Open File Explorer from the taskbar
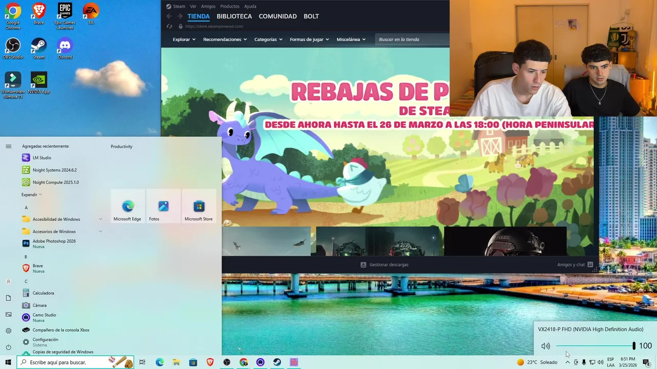This screenshot has height=369, width=657. [x=176, y=362]
